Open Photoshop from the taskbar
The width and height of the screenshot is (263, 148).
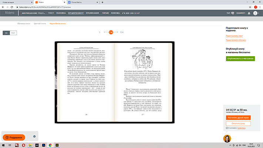(44, 145)
